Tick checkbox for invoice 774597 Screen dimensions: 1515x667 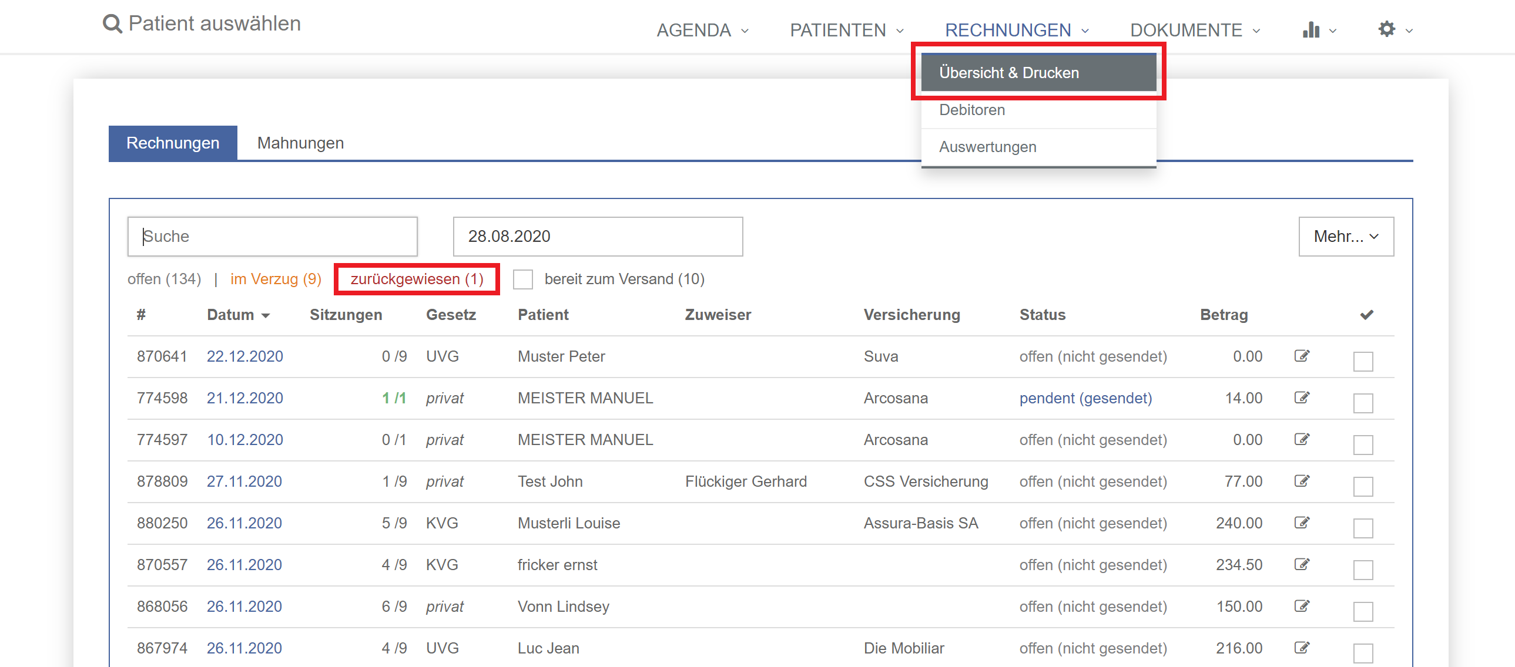pos(1363,445)
